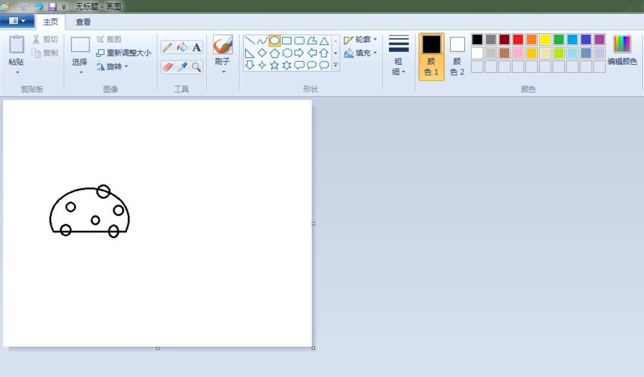Image resolution: width=644 pixels, height=377 pixels.
Task: Choose the Curve shape
Action: point(262,41)
